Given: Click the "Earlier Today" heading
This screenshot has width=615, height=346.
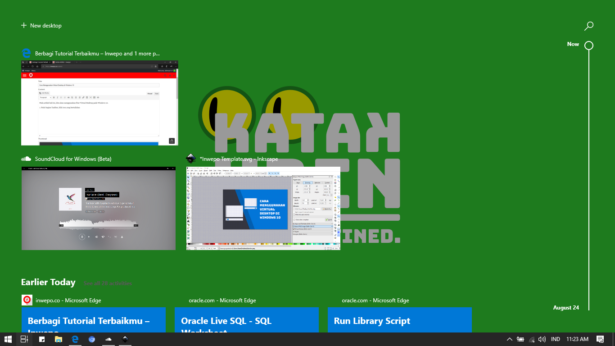Looking at the screenshot, I should 48,282.
